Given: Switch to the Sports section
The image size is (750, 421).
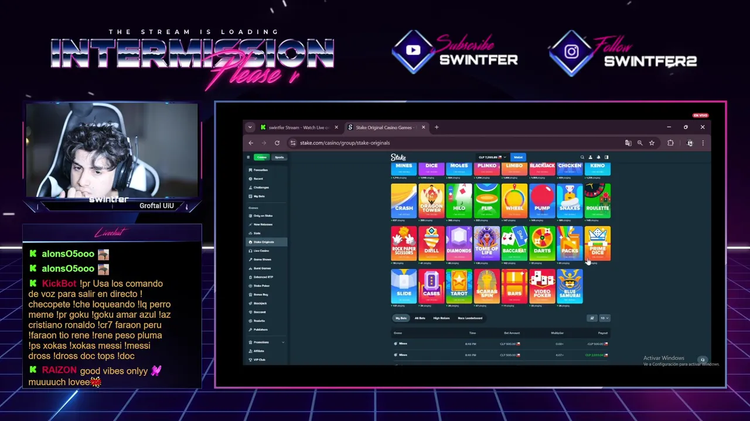Looking at the screenshot, I should 279,157.
